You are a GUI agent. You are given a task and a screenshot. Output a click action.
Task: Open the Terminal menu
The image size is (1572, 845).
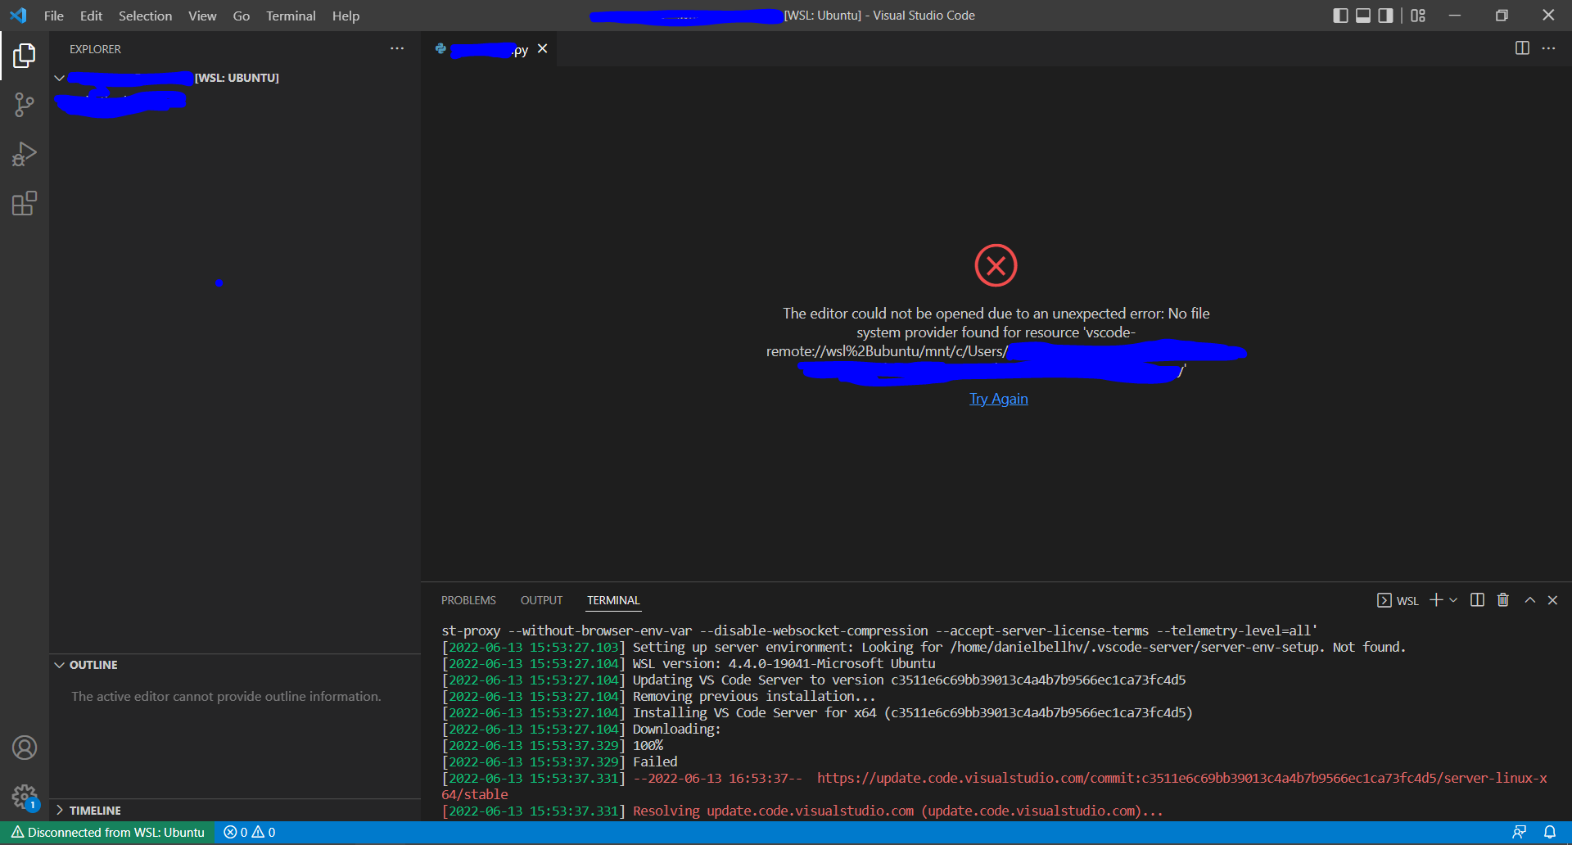[291, 16]
